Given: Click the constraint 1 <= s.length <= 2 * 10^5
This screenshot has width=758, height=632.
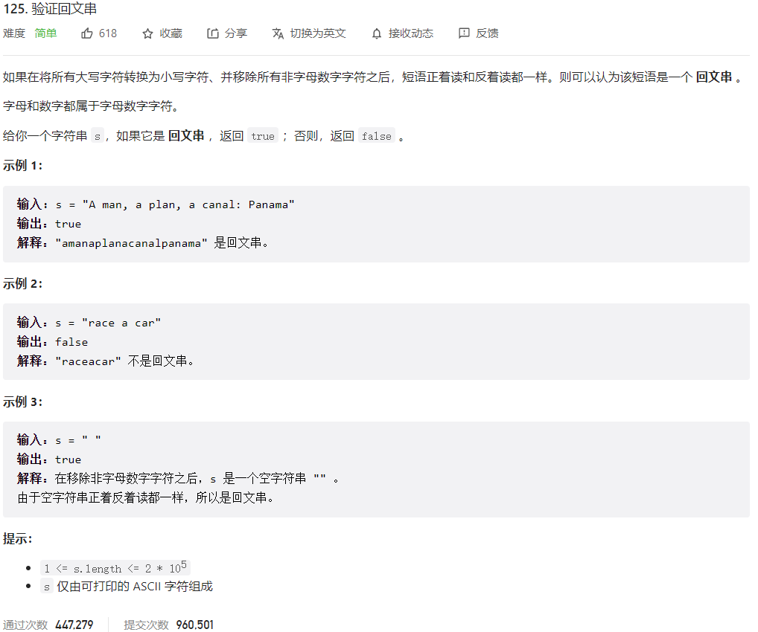Looking at the screenshot, I should click(x=115, y=567).
